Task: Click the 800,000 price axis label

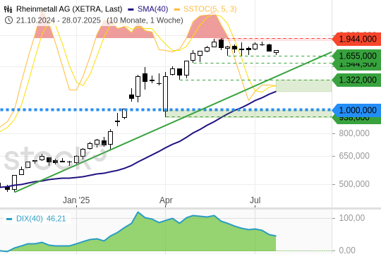Action: (354, 133)
